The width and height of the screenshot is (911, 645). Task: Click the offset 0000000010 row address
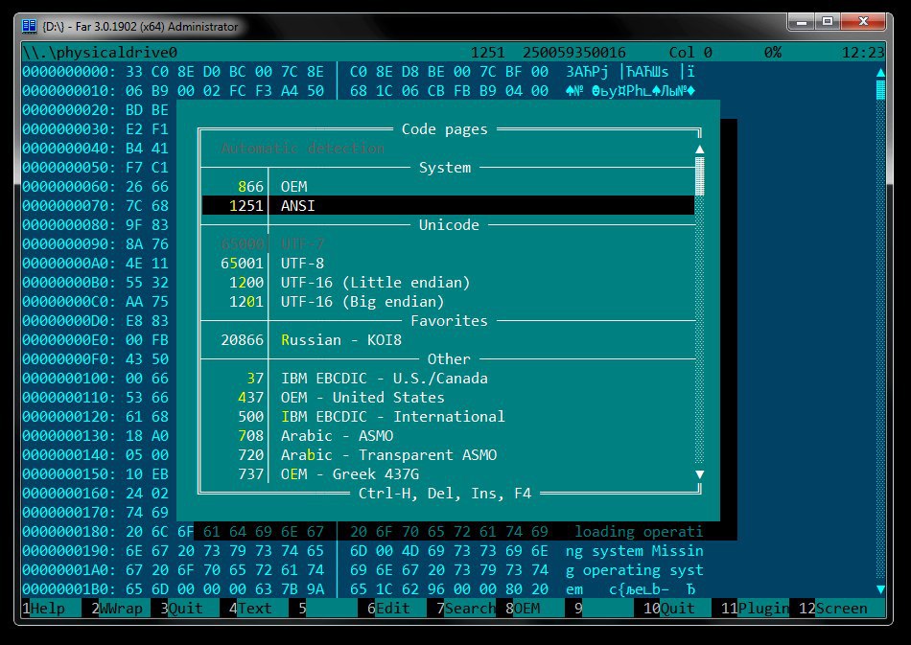69,90
